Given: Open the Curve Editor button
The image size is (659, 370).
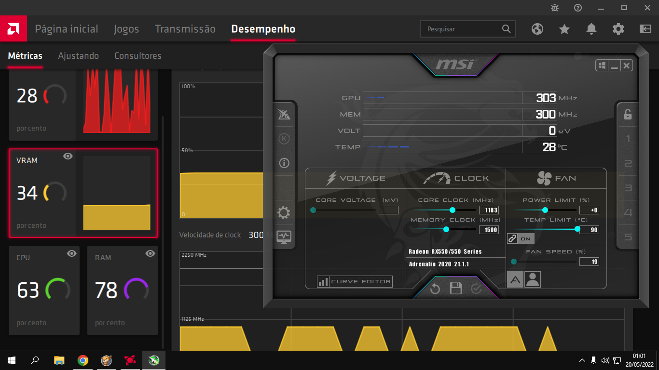Looking at the screenshot, I should [355, 282].
